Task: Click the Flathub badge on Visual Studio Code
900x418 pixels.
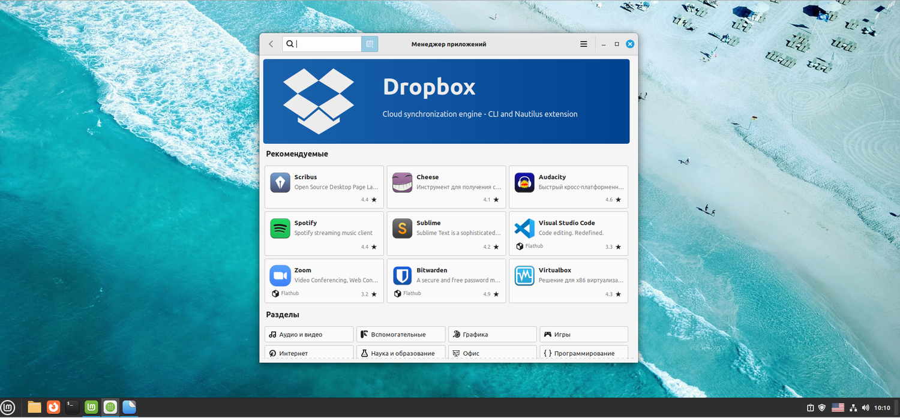Action: pyautogui.click(x=529, y=246)
